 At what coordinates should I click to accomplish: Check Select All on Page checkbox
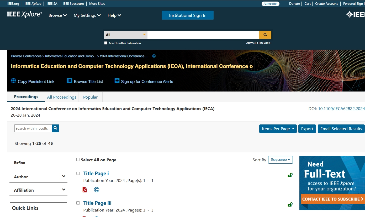point(78,159)
